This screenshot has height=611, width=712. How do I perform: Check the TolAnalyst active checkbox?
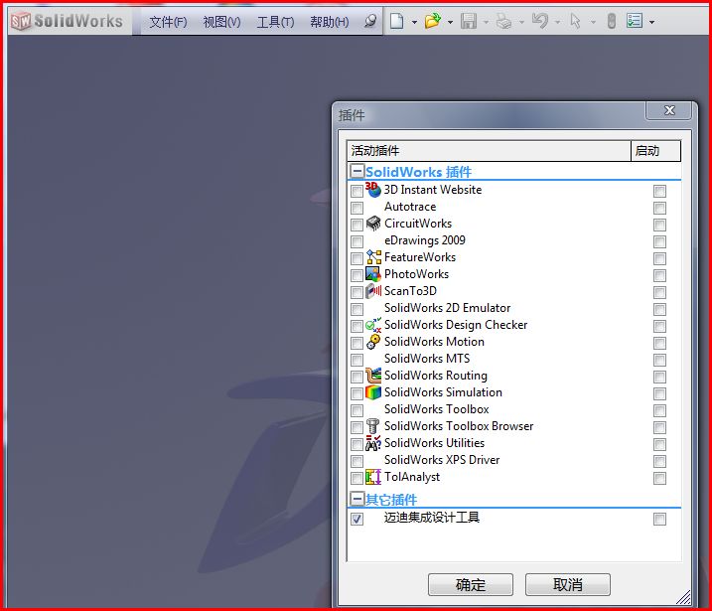click(x=356, y=478)
